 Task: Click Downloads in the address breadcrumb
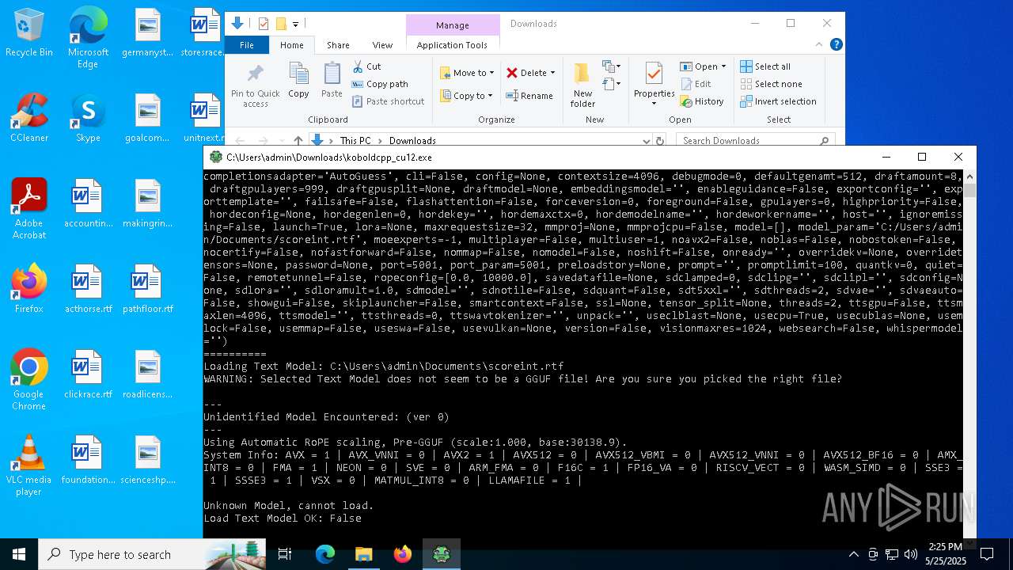point(412,141)
